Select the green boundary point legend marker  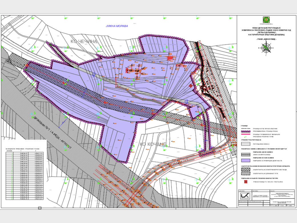(x=245, y=137)
